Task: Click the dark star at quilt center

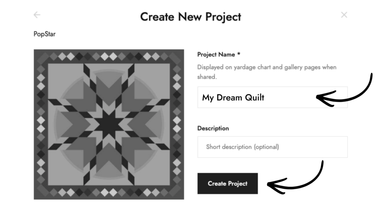Action: tap(109, 124)
